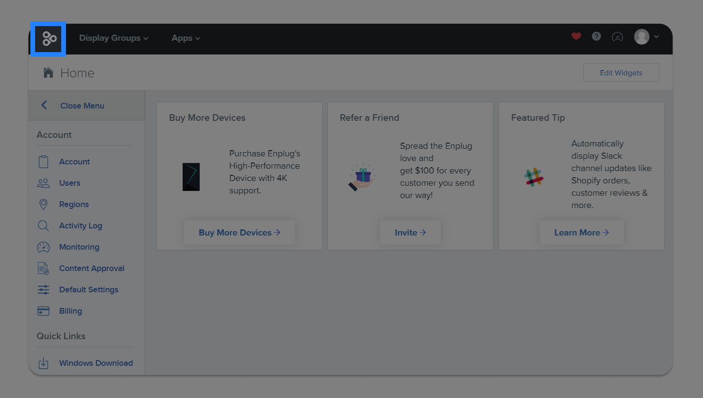Viewport: 703px width, 398px height.
Task: Click the Invite button
Action: (x=410, y=233)
